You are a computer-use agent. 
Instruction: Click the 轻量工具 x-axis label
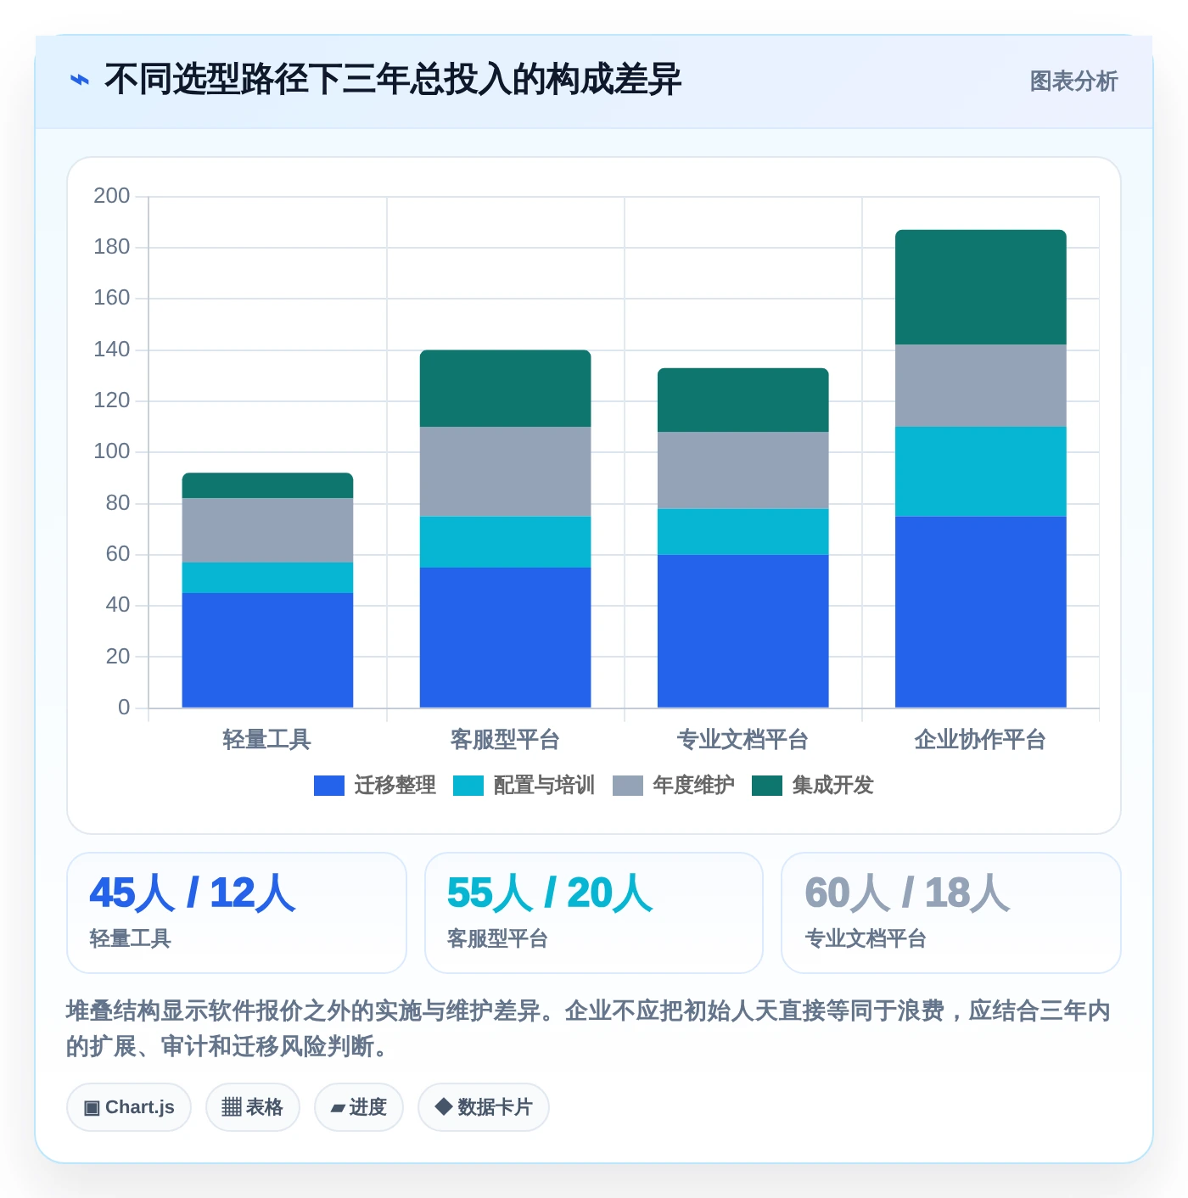tap(267, 740)
